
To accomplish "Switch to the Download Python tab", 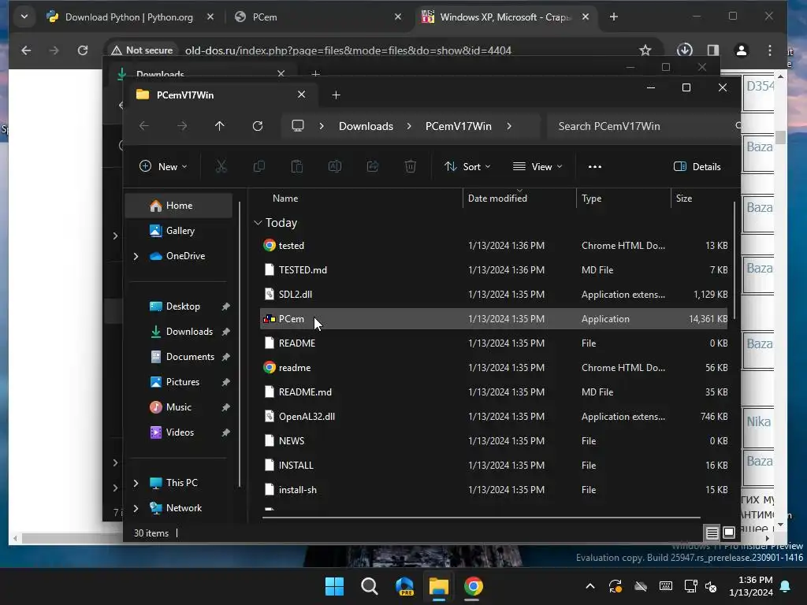I will click(128, 17).
